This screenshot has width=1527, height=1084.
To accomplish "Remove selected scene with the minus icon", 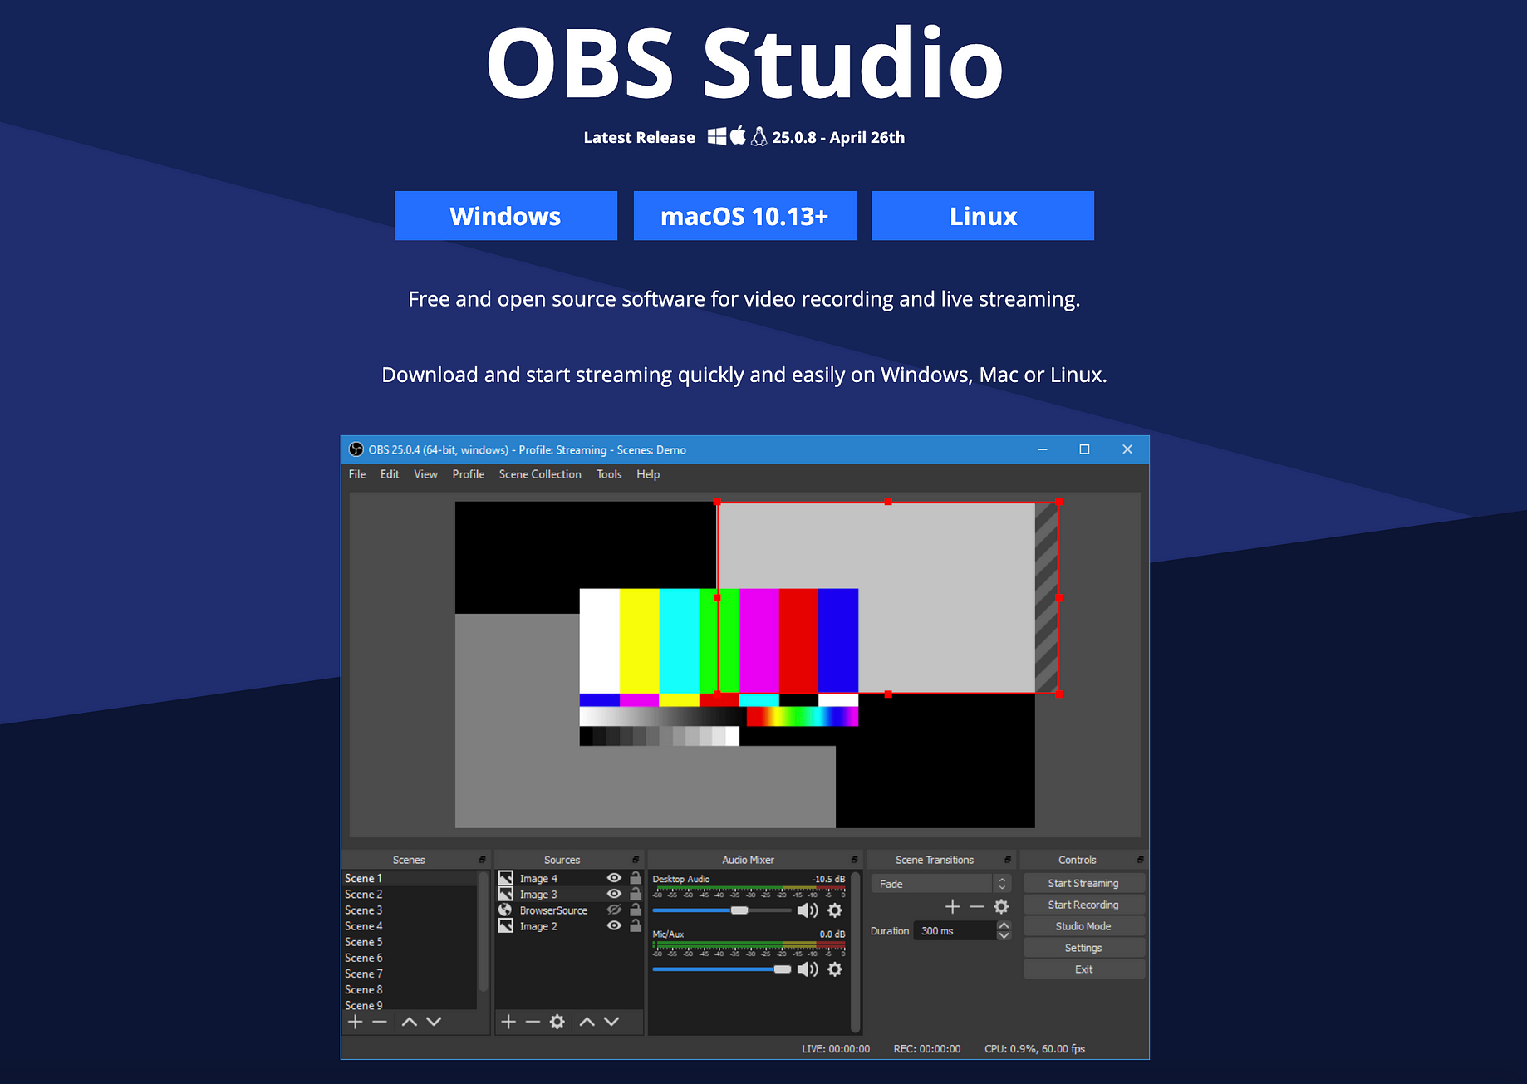I will tap(380, 1022).
